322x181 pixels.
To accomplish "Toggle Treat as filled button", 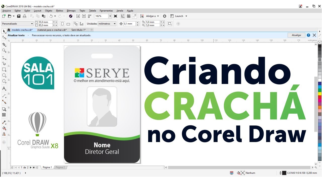I will pyautogui.click(x=170, y=24).
